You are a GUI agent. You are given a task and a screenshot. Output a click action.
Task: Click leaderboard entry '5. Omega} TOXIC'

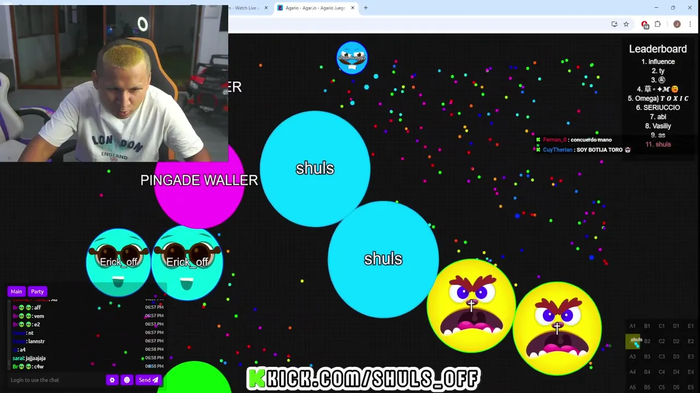coord(658,98)
